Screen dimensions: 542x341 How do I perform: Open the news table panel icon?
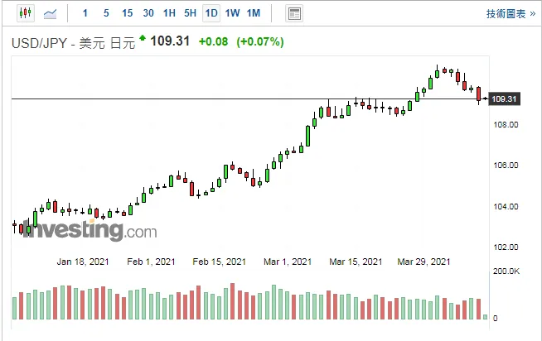pos(294,14)
